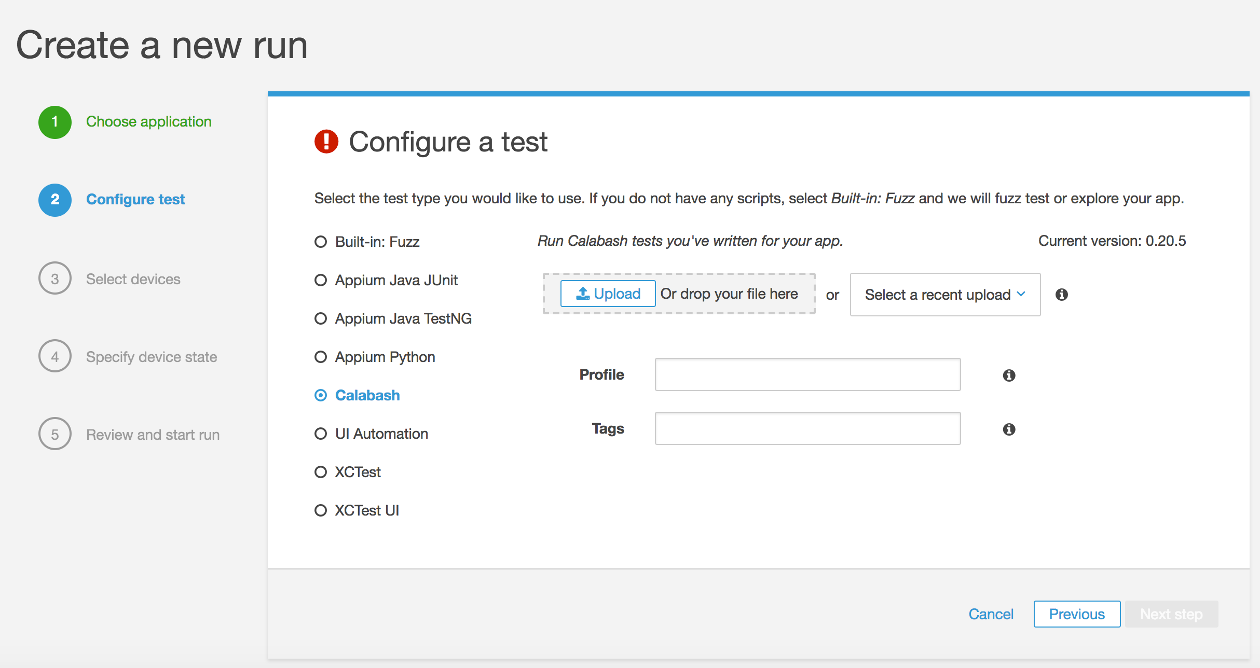The width and height of the screenshot is (1260, 668).
Task: Click the red error icon beside the Configure a test heading
Action: point(326,142)
